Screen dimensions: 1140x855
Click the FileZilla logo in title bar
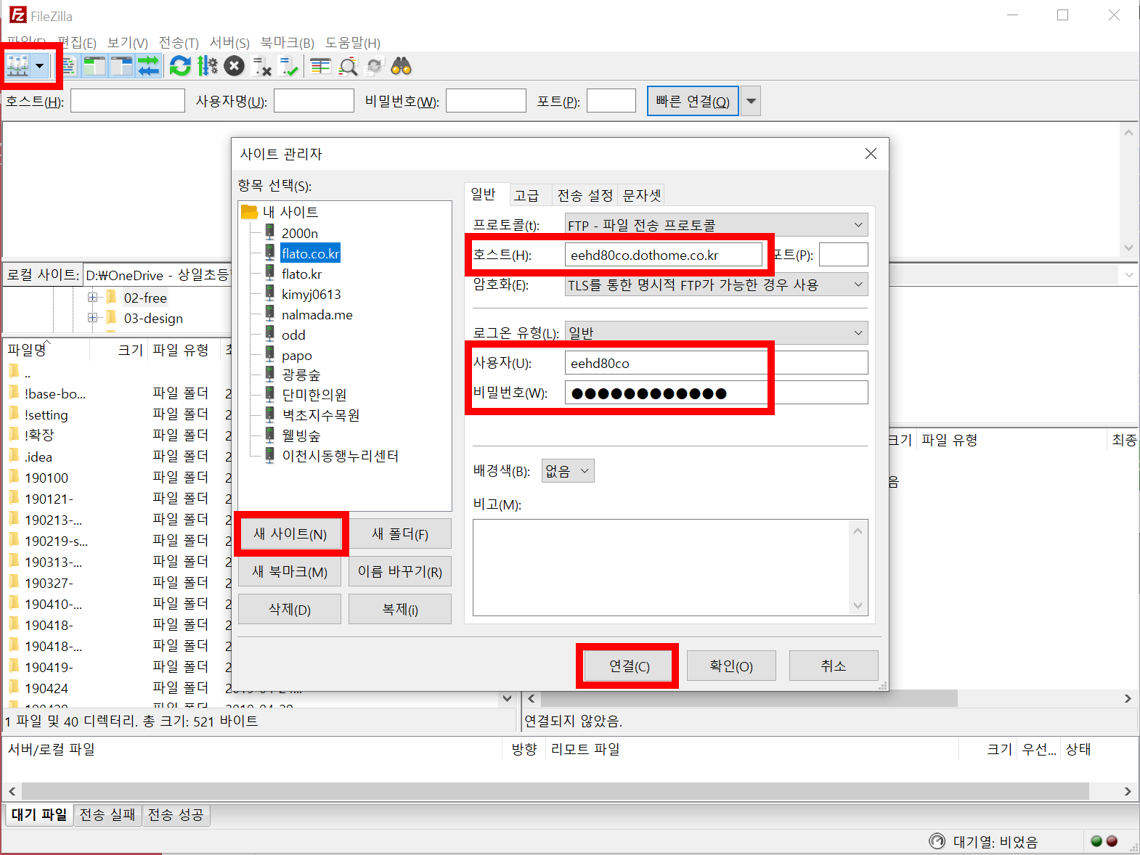click(x=18, y=15)
